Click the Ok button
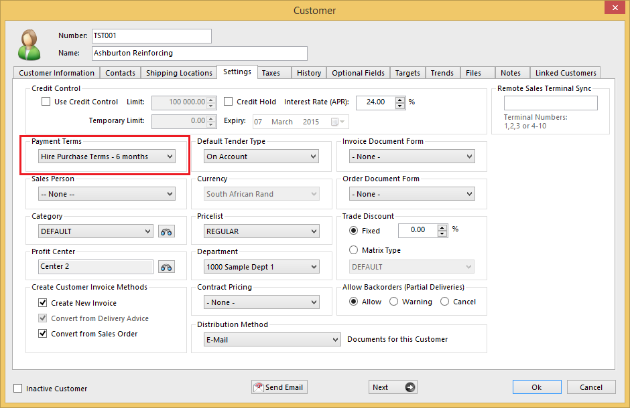Screen dimensions: 630x408 tap(536, 387)
